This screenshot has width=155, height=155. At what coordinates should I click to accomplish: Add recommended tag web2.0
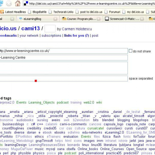pyautogui.click(x=89, y=102)
